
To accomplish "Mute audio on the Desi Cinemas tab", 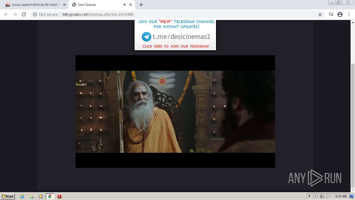I will click(125, 5).
